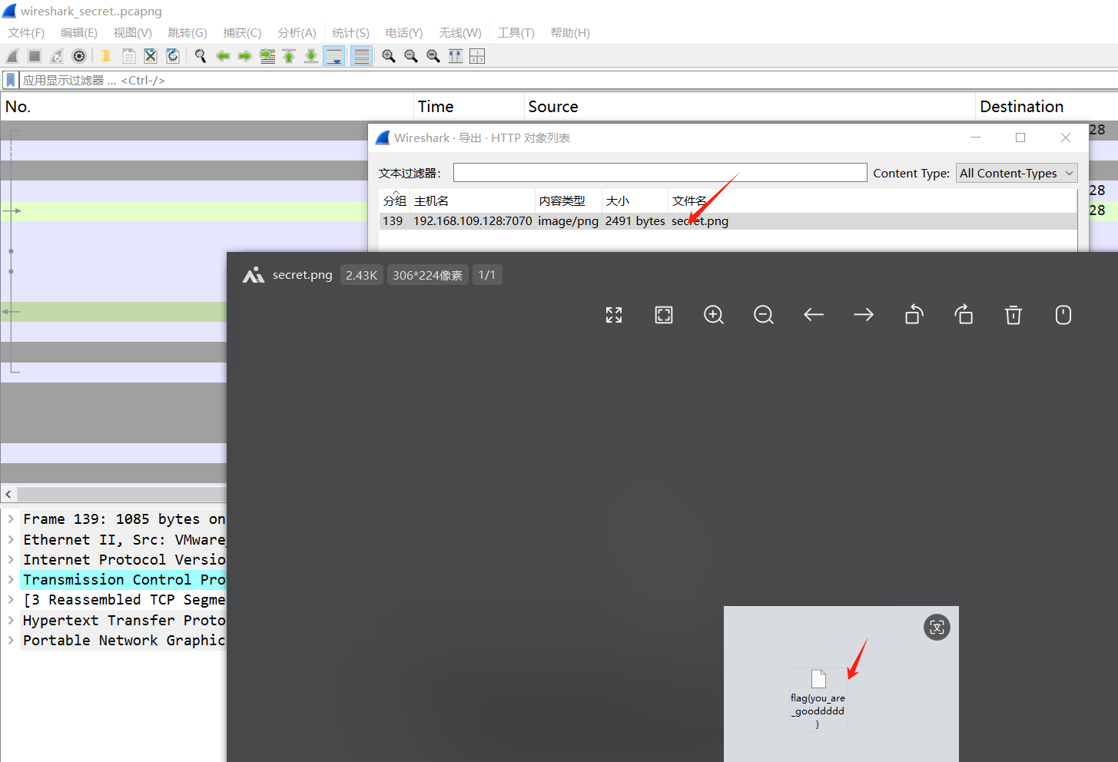Open capture options gear icon
1118x762 pixels.
79,56
